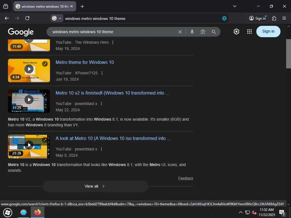Viewport: 291px width, 218px height.
Task: Click the View all button
Action: [95, 186]
